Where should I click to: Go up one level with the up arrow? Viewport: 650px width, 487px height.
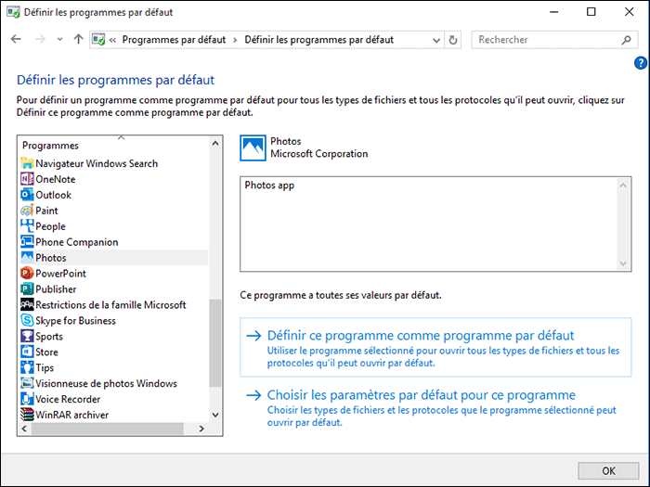[x=78, y=40]
